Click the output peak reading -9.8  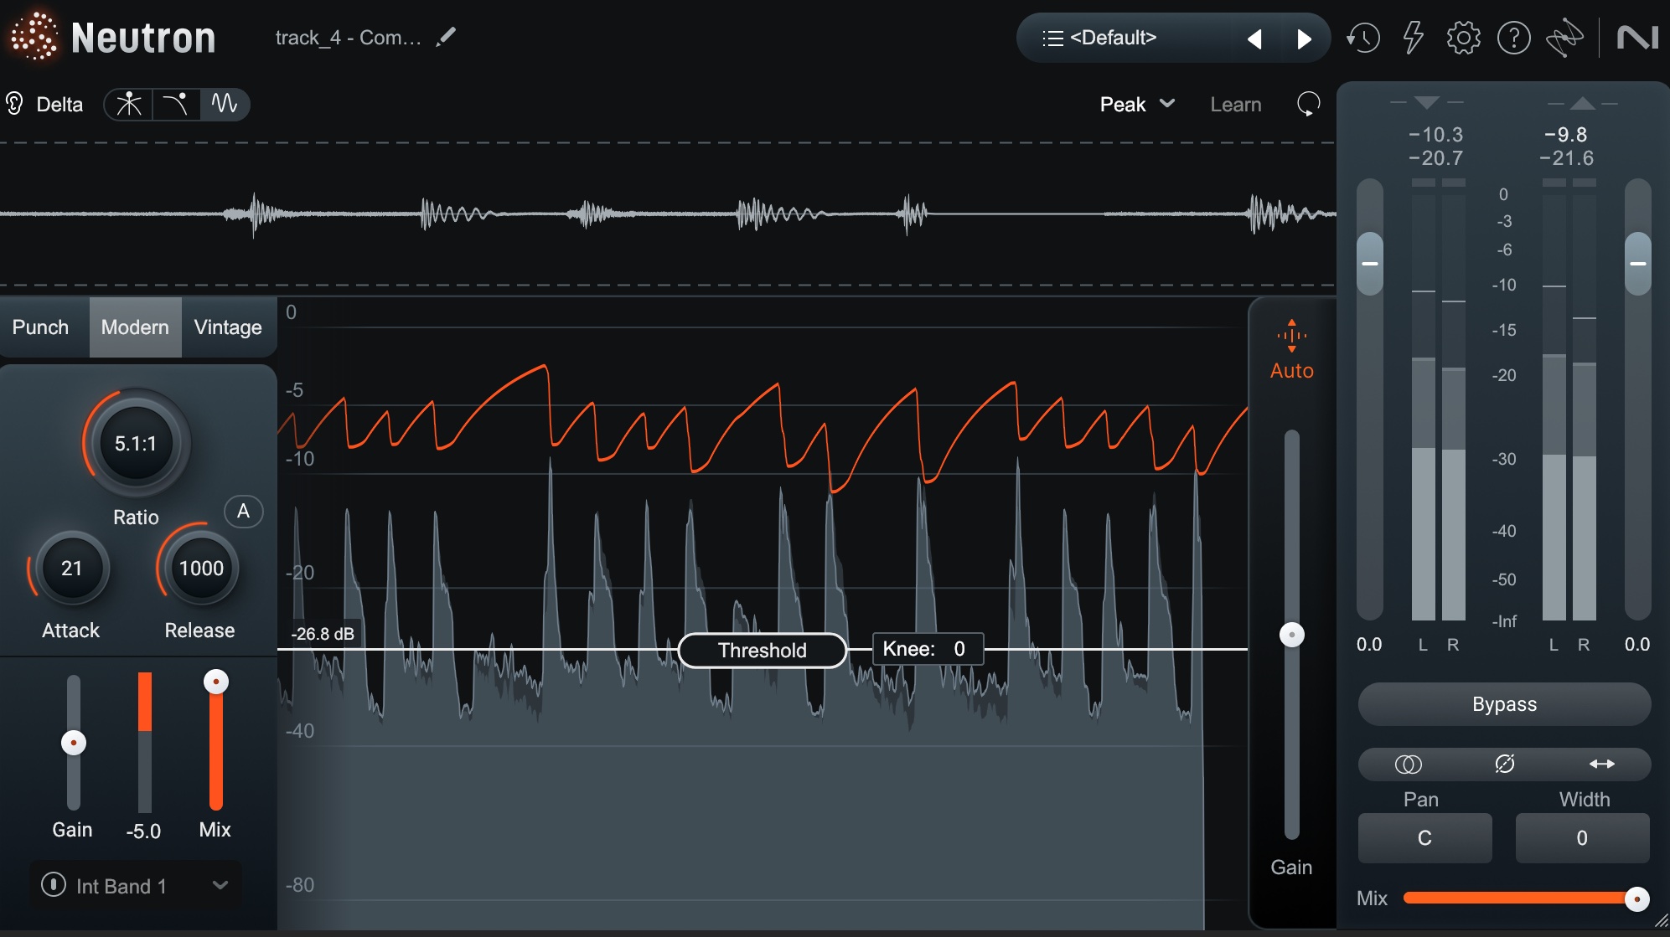(x=1565, y=134)
